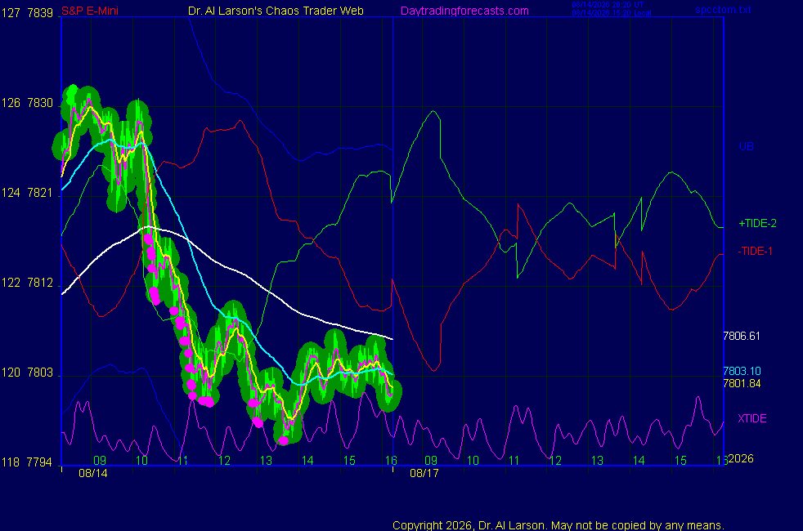Image resolution: width=803 pixels, height=531 pixels.
Task: Click the 13 hour label of the 08/17 session
Action: pos(597,461)
